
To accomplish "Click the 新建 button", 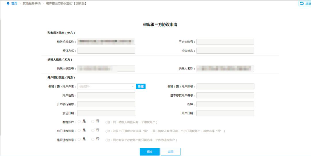I will point(141,86).
